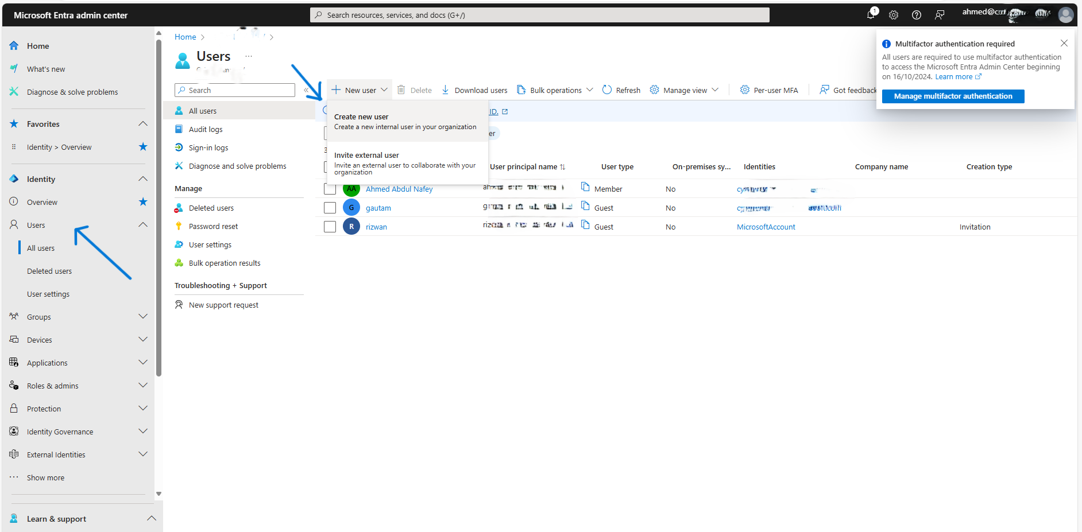Choose Create new user from the menu
Image resolution: width=1082 pixels, height=532 pixels.
(x=361, y=117)
